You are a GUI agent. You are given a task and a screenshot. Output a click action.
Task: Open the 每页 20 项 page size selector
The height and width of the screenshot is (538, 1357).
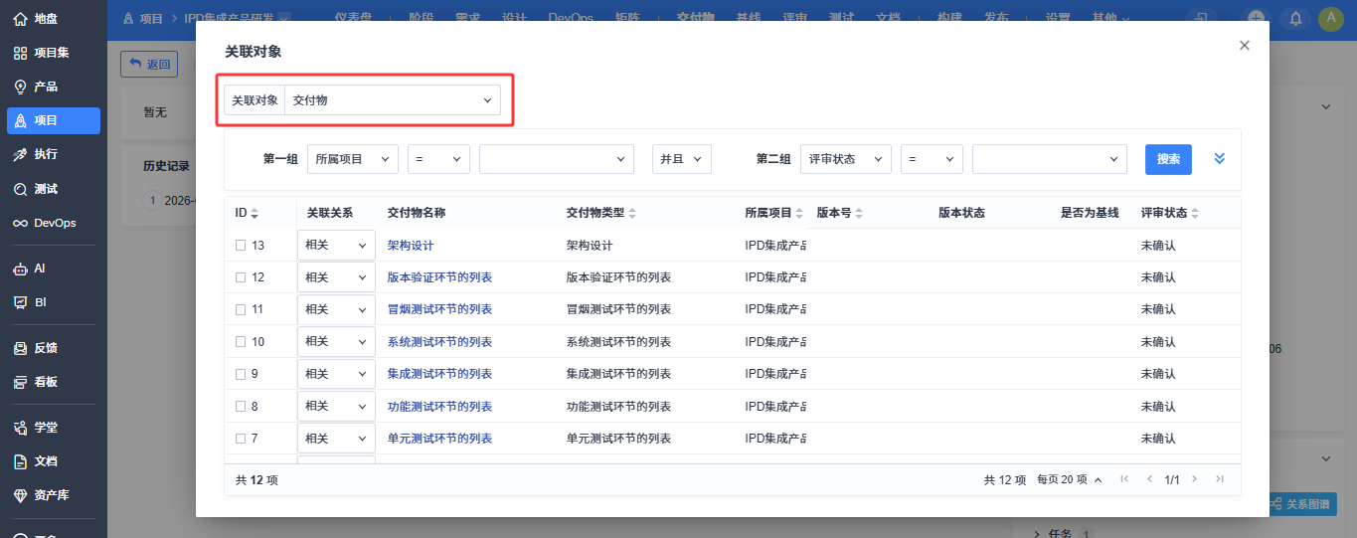click(1070, 479)
